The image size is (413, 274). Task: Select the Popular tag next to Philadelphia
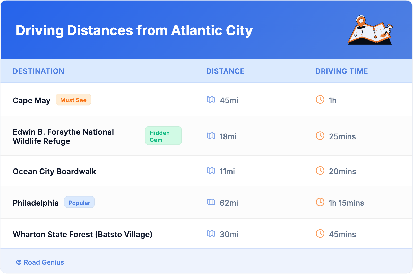(79, 203)
